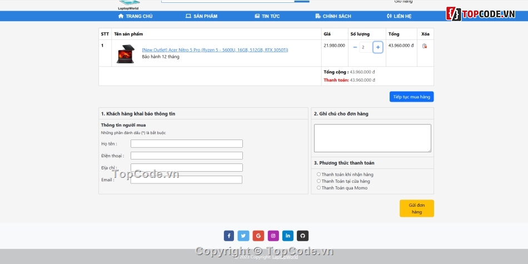Focus the 'Họ tên' input field

pyautogui.click(x=187, y=144)
